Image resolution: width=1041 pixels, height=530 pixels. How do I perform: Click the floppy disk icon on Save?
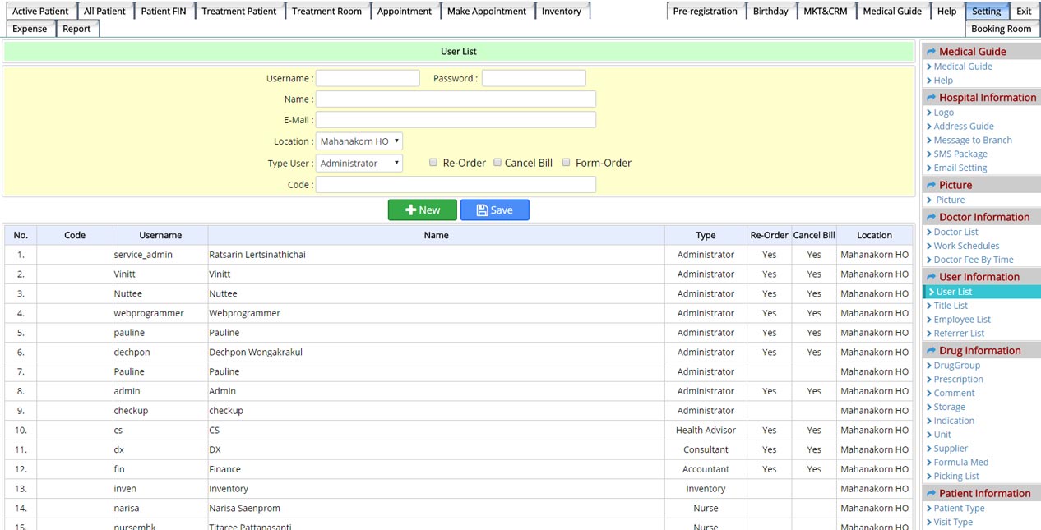point(482,210)
